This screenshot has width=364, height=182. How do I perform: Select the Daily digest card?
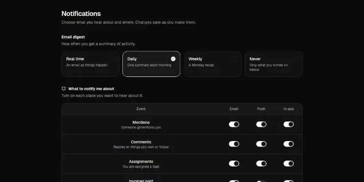pos(152,64)
